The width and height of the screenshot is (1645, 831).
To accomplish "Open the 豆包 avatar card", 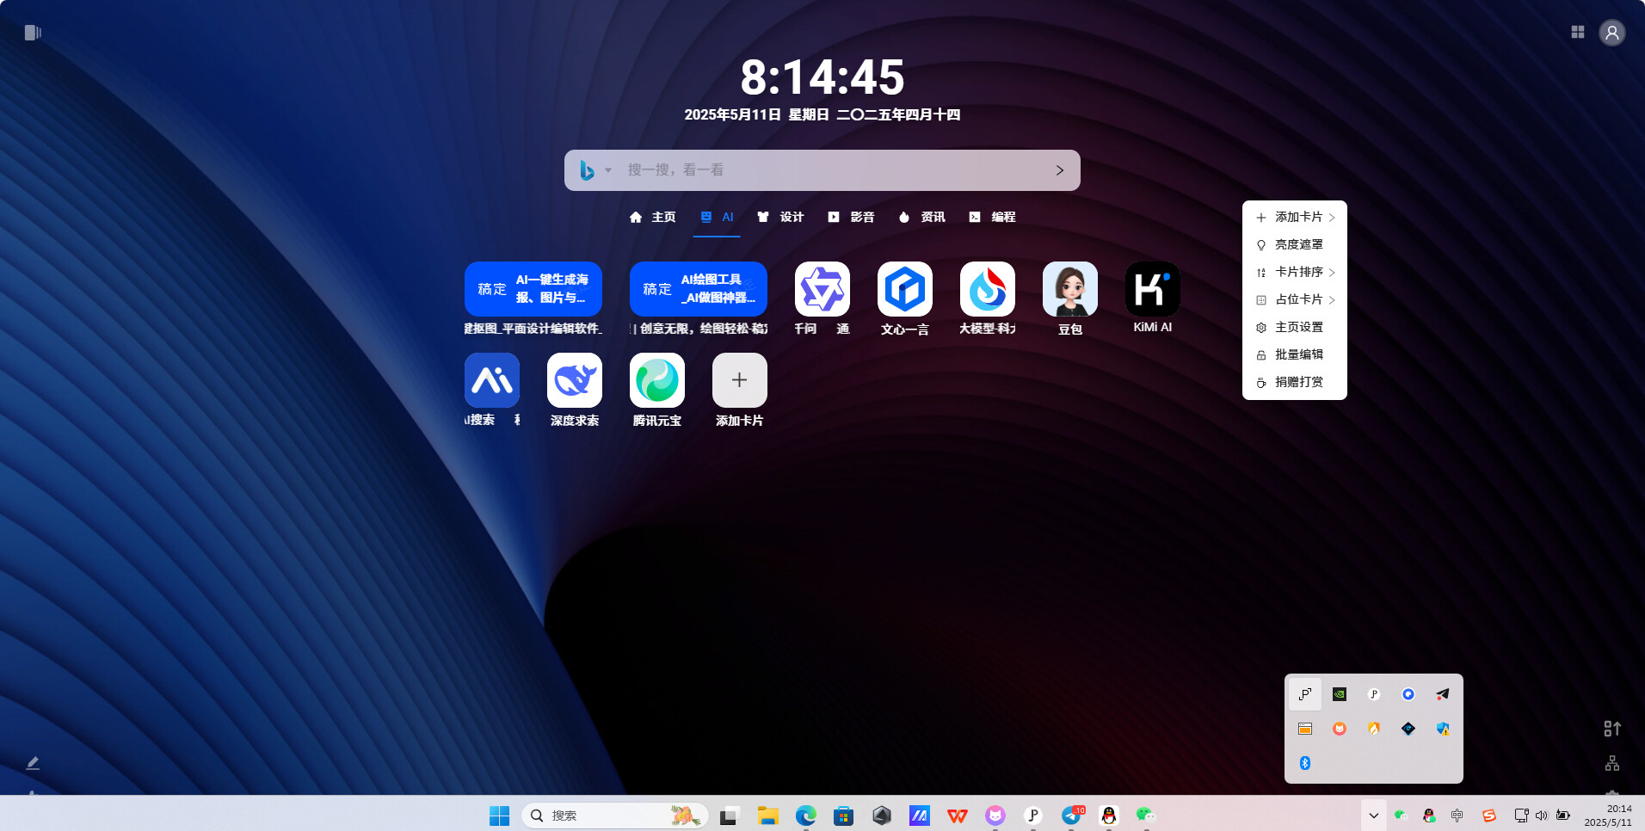I will click(1069, 289).
